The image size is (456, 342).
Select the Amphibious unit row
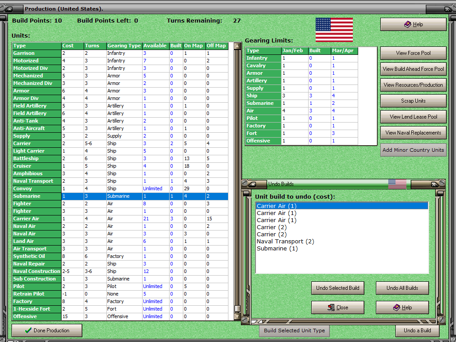pos(120,173)
